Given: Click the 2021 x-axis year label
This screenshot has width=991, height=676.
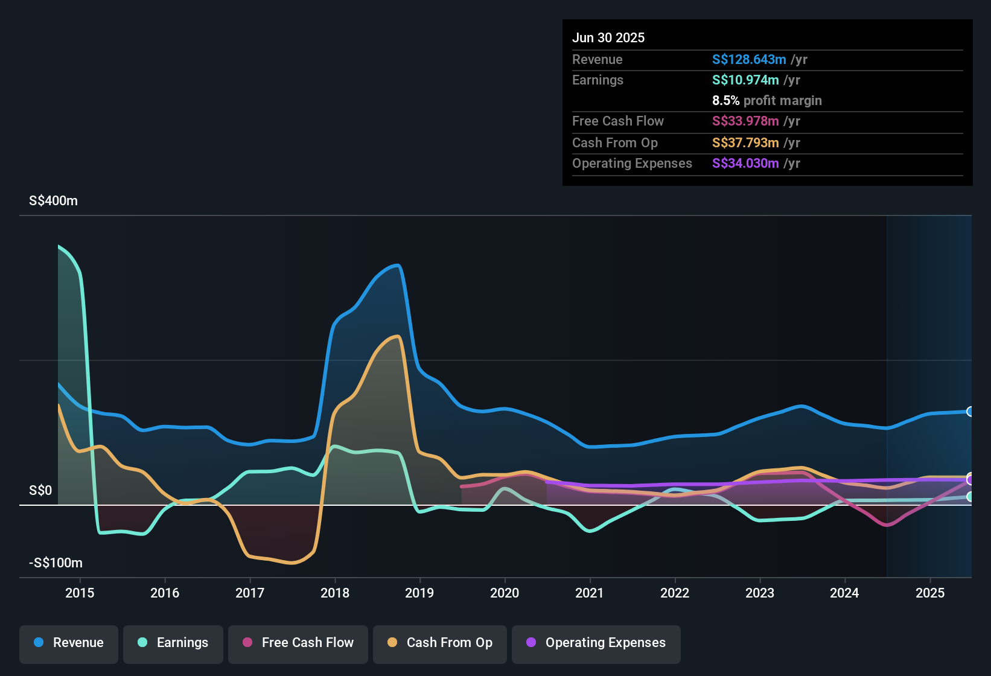Looking at the screenshot, I should coord(590,593).
